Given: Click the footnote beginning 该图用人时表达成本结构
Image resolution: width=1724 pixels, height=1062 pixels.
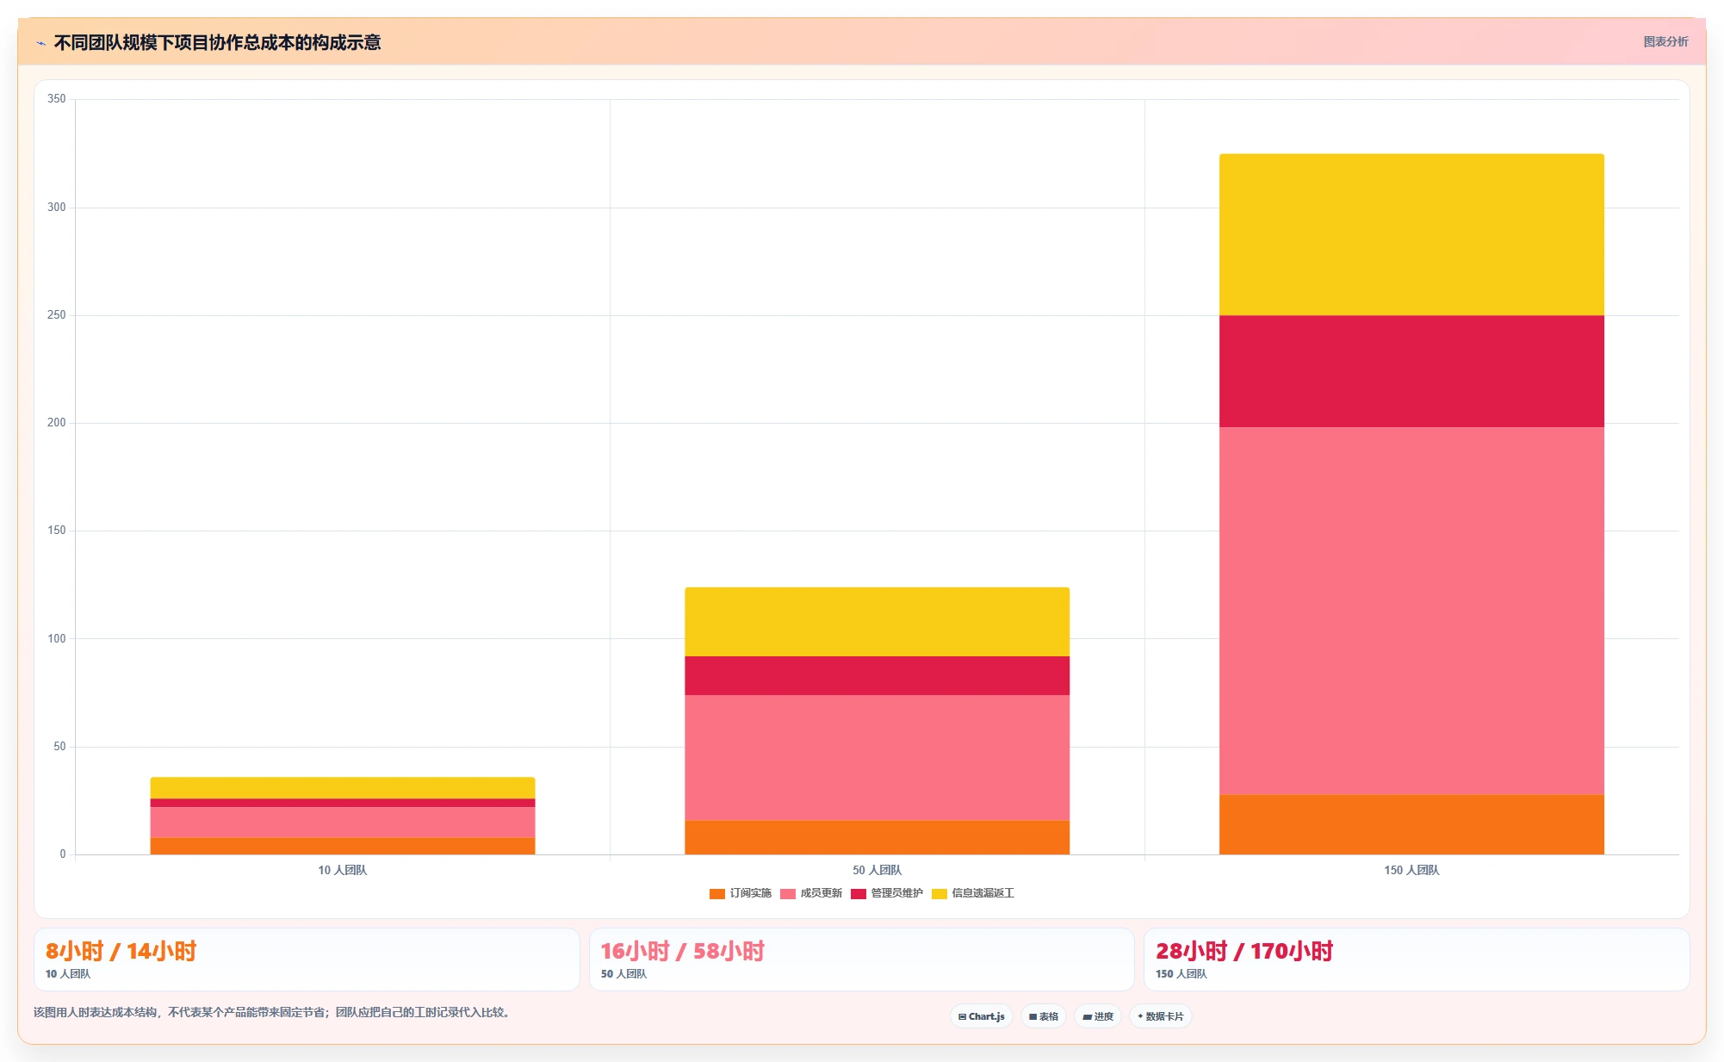Looking at the screenshot, I should click(x=274, y=1012).
